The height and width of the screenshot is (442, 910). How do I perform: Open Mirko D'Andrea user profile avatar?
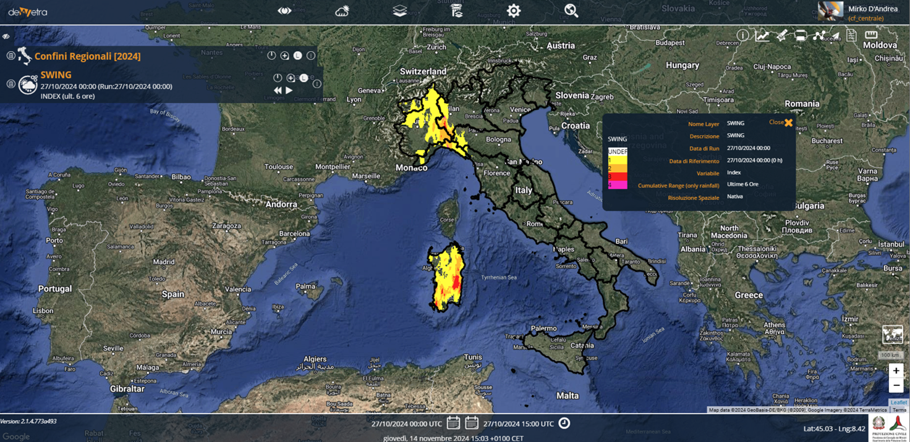coord(830,12)
